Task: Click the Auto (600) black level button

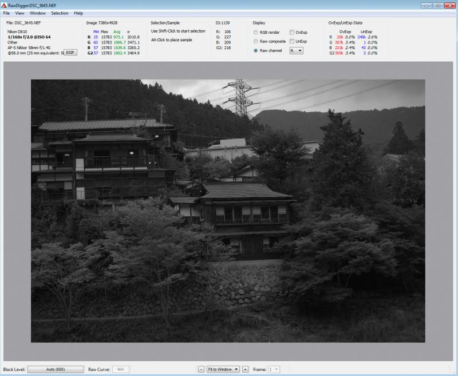Action: tap(56, 369)
